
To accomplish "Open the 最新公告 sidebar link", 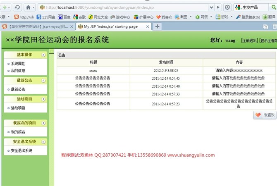I will click(x=18, y=89).
